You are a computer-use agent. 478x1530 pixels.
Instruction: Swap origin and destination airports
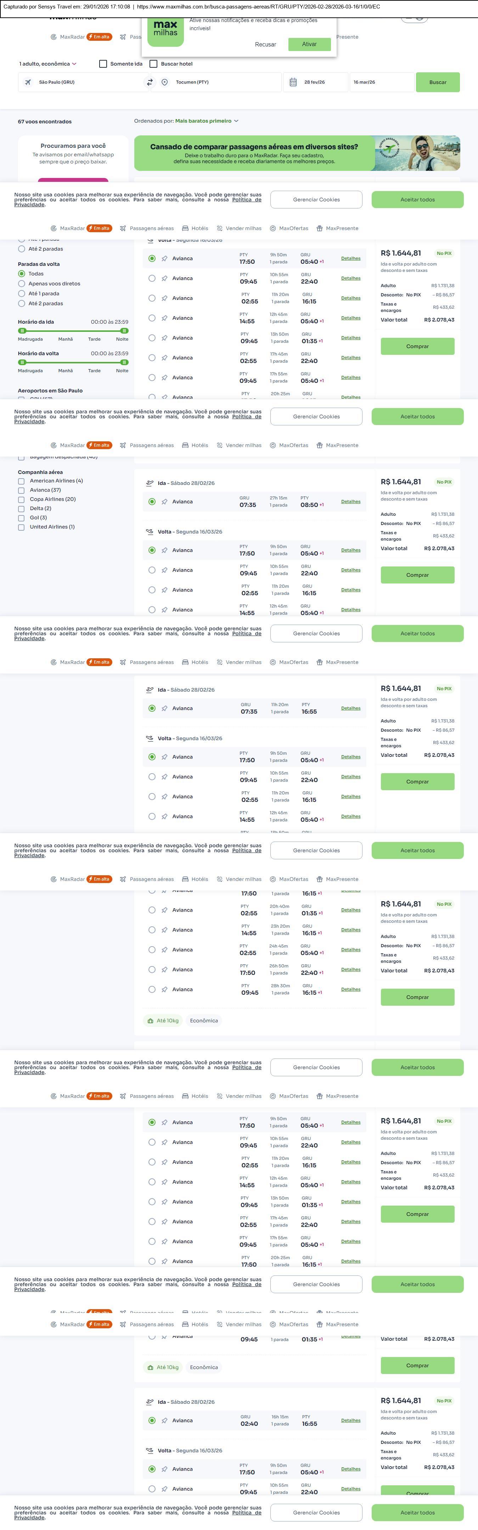(x=150, y=83)
